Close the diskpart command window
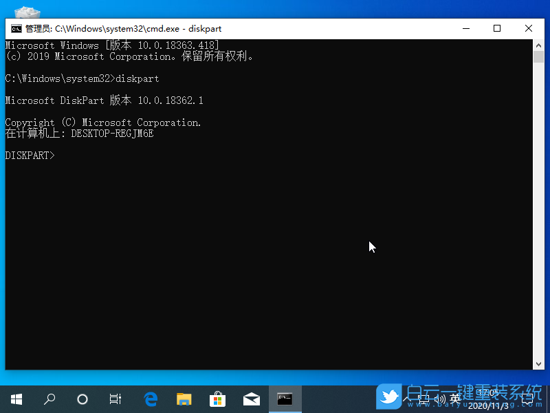This screenshot has height=413, width=550. [x=528, y=29]
